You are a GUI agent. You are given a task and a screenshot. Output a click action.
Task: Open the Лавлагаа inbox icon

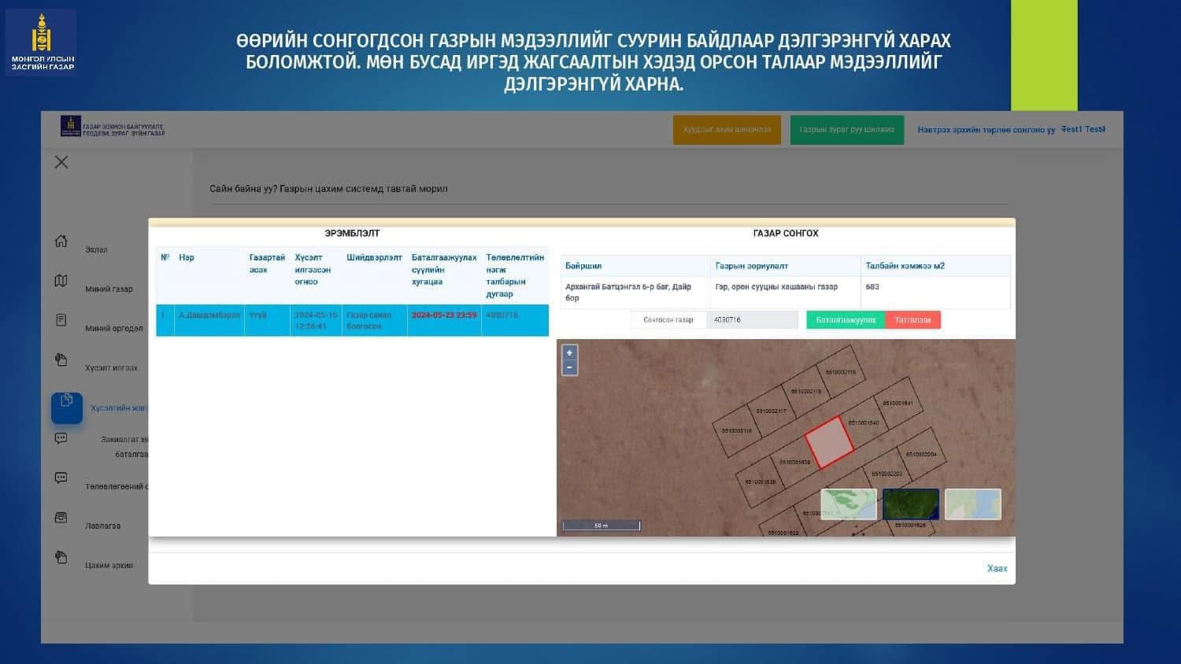(61, 518)
